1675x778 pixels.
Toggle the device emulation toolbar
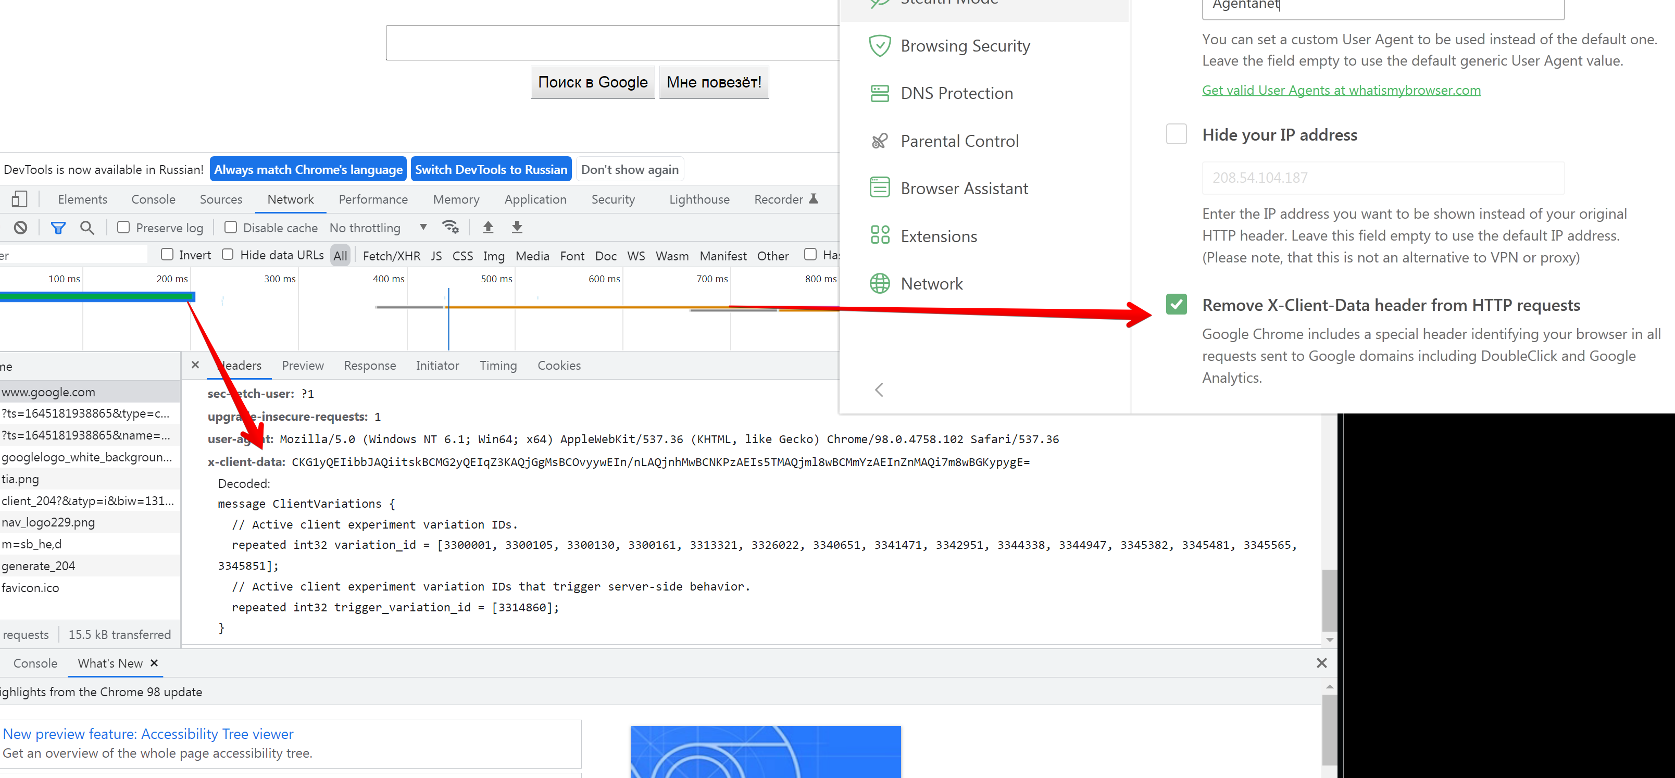pos(19,199)
